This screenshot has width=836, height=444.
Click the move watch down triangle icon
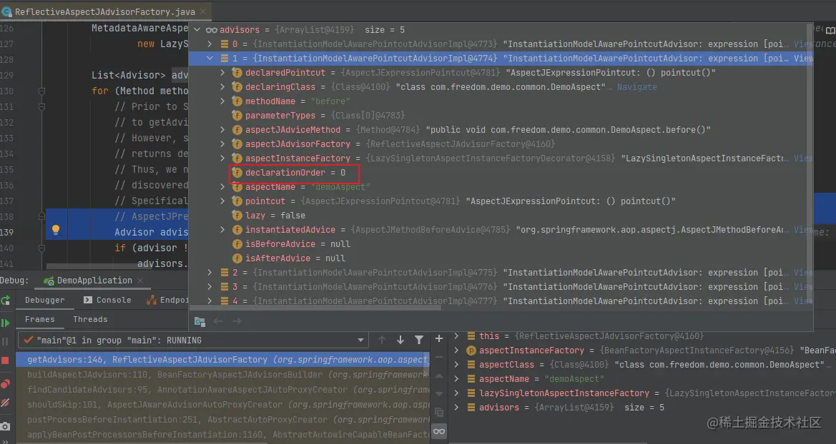point(439,394)
